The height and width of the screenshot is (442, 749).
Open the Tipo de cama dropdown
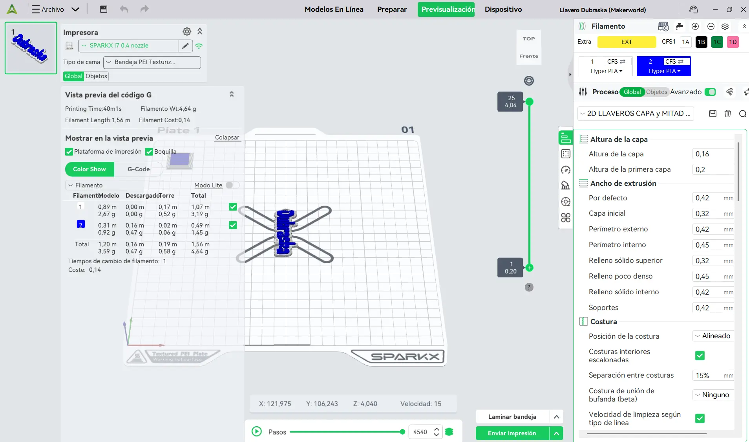pos(152,62)
